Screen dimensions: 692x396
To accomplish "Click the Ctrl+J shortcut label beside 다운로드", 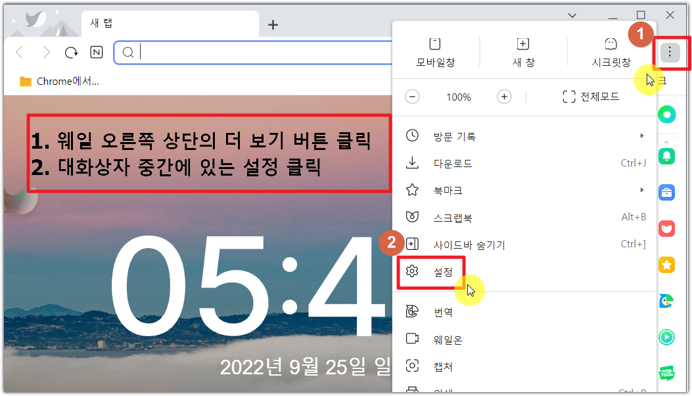I will [x=634, y=163].
